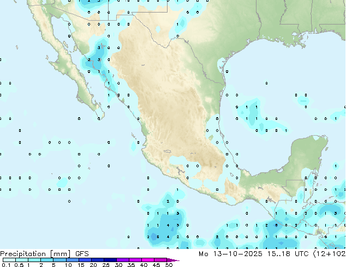346x267 pixels.
Task: Select the 45–50 mm legend swatch
Action: 160,260
